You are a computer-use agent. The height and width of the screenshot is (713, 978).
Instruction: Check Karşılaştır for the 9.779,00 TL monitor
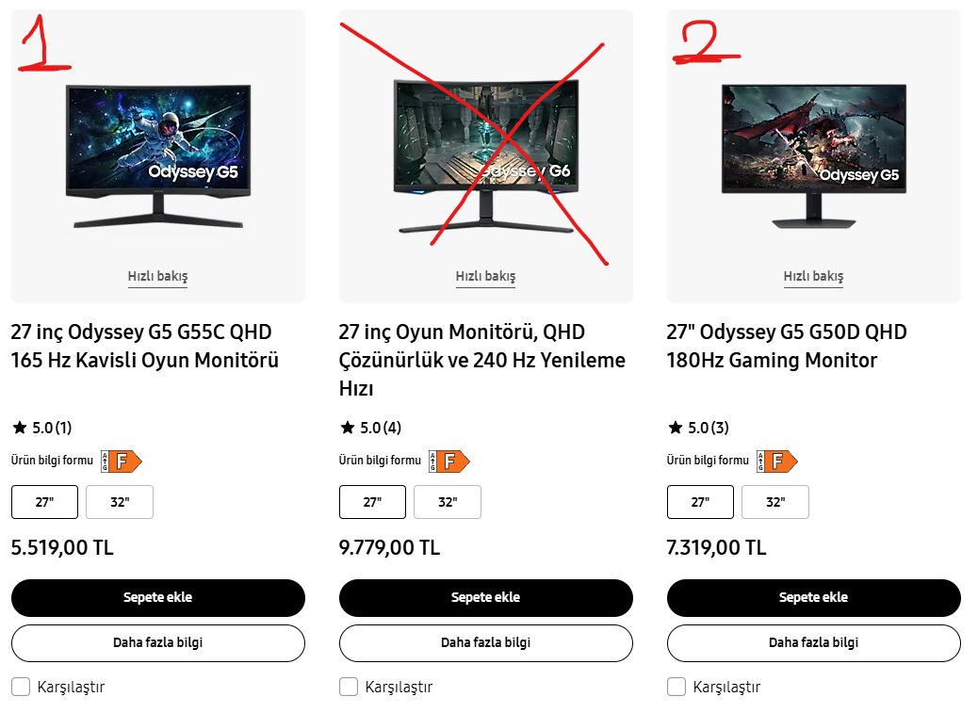click(349, 687)
